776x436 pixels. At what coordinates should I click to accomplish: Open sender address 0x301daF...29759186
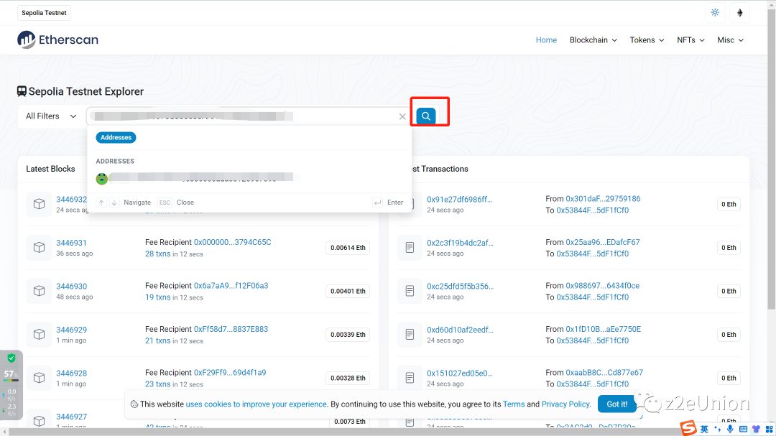click(603, 199)
